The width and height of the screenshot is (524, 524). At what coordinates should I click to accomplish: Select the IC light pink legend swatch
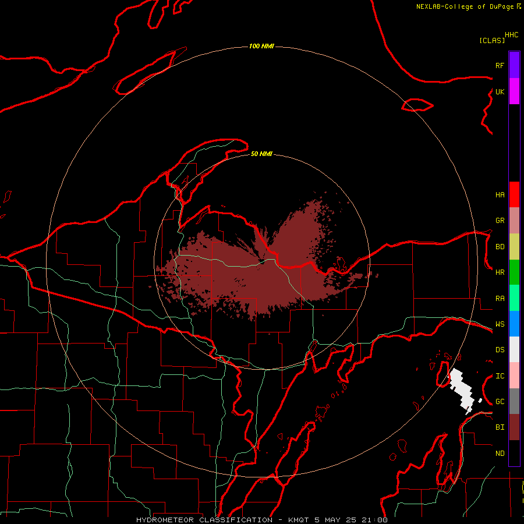(514, 376)
